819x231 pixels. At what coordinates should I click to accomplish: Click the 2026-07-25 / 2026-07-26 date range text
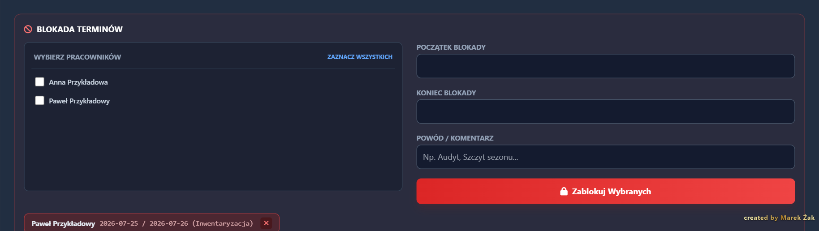(x=144, y=223)
